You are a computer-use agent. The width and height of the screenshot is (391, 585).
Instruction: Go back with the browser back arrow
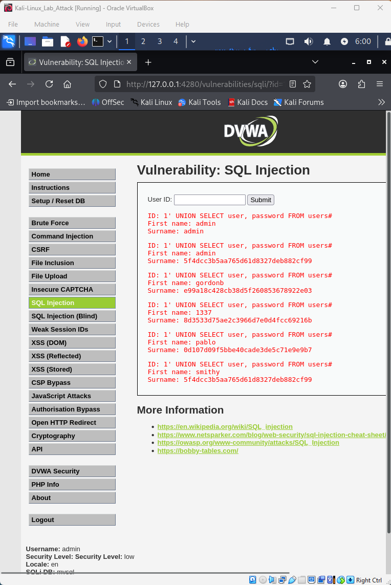coord(12,84)
